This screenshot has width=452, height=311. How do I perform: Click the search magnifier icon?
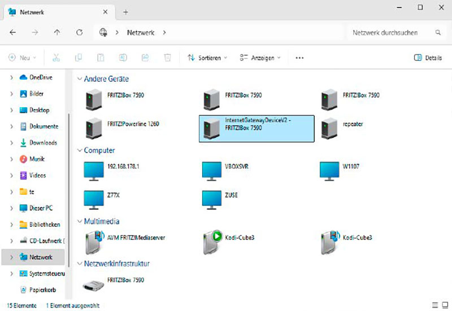[438, 33]
